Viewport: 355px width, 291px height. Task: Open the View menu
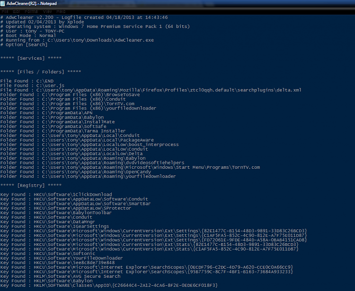click(47, 11)
